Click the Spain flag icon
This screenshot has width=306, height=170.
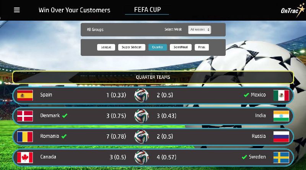25,95
